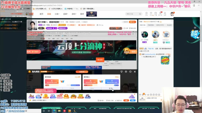The image size is (202, 113).
Task: Open the third-place ranked user avatar
Action: 166,35
